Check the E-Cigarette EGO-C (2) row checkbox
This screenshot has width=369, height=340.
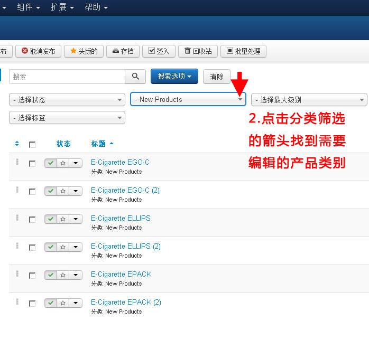point(32,192)
